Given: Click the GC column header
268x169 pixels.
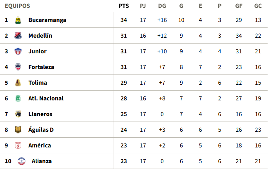Looking at the screenshot, I should click(258, 6).
